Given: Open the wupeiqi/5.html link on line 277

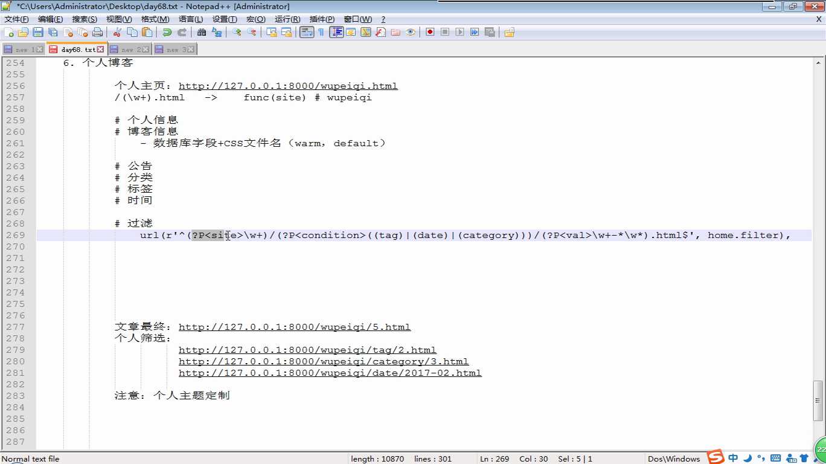Looking at the screenshot, I should click(x=295, y=327).
